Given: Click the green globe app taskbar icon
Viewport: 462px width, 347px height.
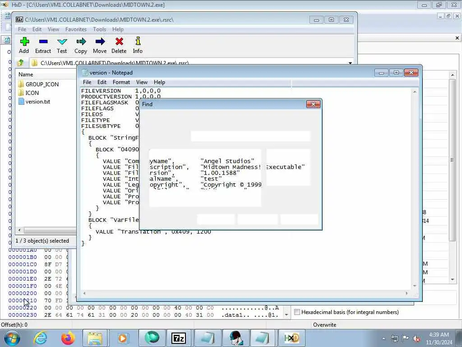Looking at the screenshot, I should [152, 338].
